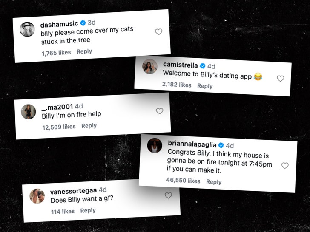Tap the heart on _.ma2001's comment
The height and width of the screenshot is (232, 310).
[x=160, y=111]
